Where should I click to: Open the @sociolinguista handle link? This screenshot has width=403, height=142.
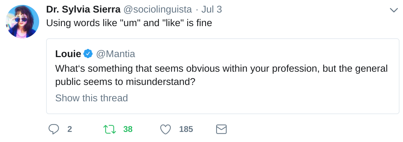pos(157,9)
